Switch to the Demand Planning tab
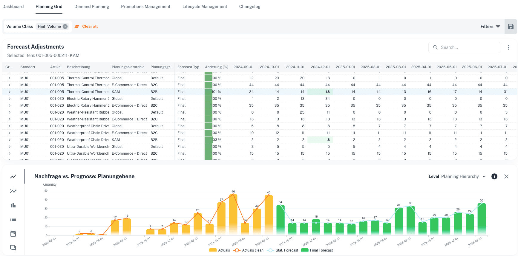The width and height of the screenshot is (518, 256). tap(91, 7)
